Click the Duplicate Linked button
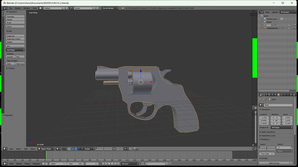This screenshot has width=298, height=167. [x=15, y=39]
